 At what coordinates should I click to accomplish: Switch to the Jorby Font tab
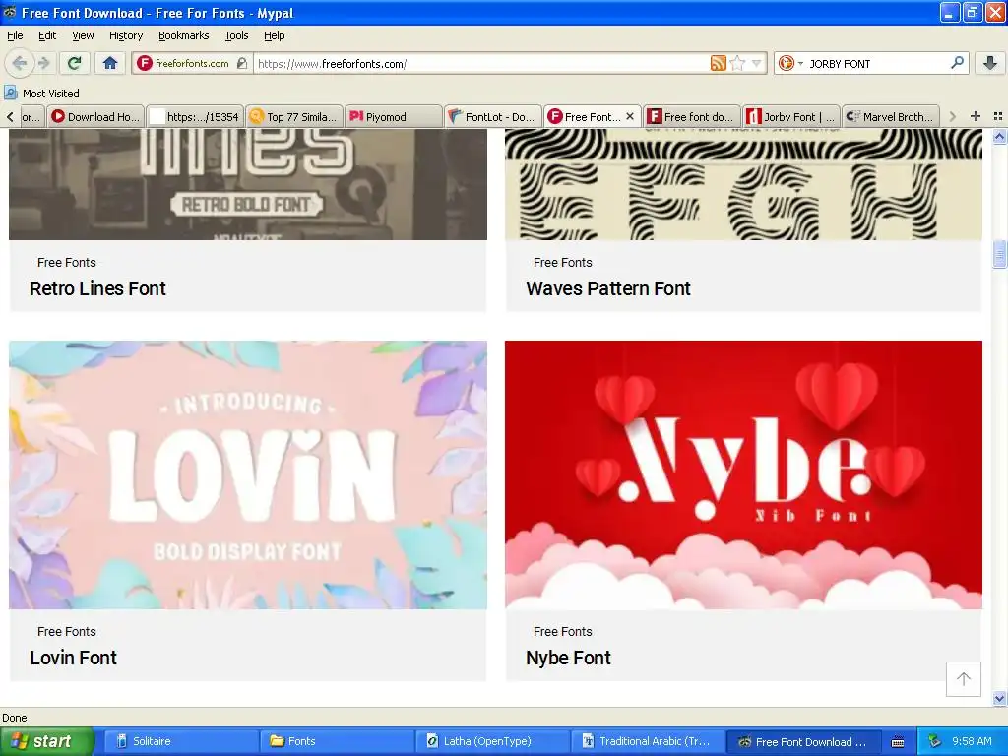pos(790,116)
